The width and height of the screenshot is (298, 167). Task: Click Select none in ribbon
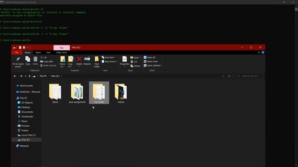[x=150, y=62]
